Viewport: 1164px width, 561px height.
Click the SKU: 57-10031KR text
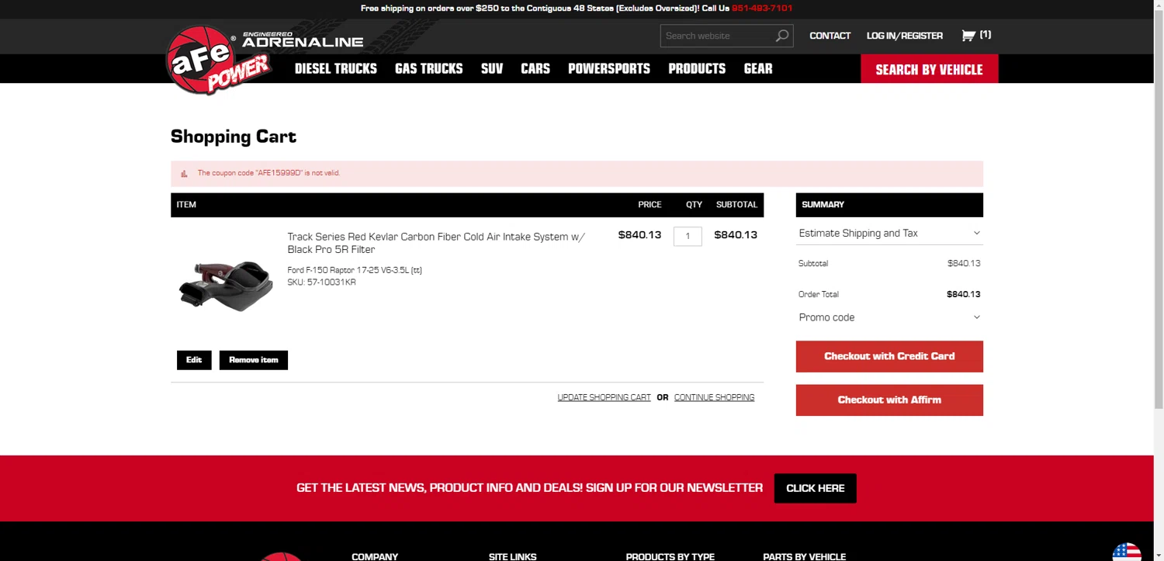[321, 282]
